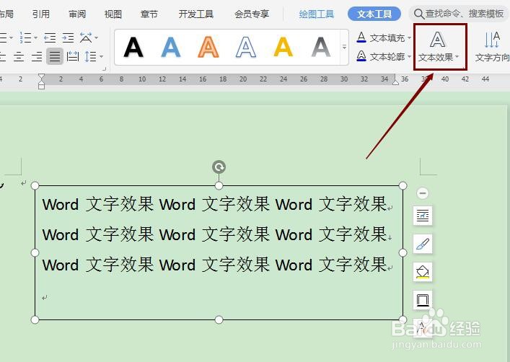The height and width of the screenshot is (362, 510).
Task: Click the layout options wrap text icon
Action: [423, 216]
